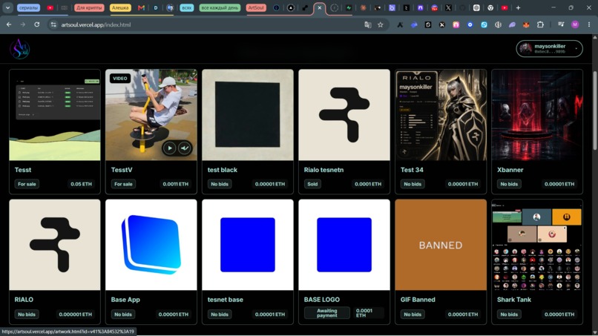Open the Tesst artwork thumbnail
Image resolution: width=598 pixels, height=336 pixels.
tap(55, 115)
